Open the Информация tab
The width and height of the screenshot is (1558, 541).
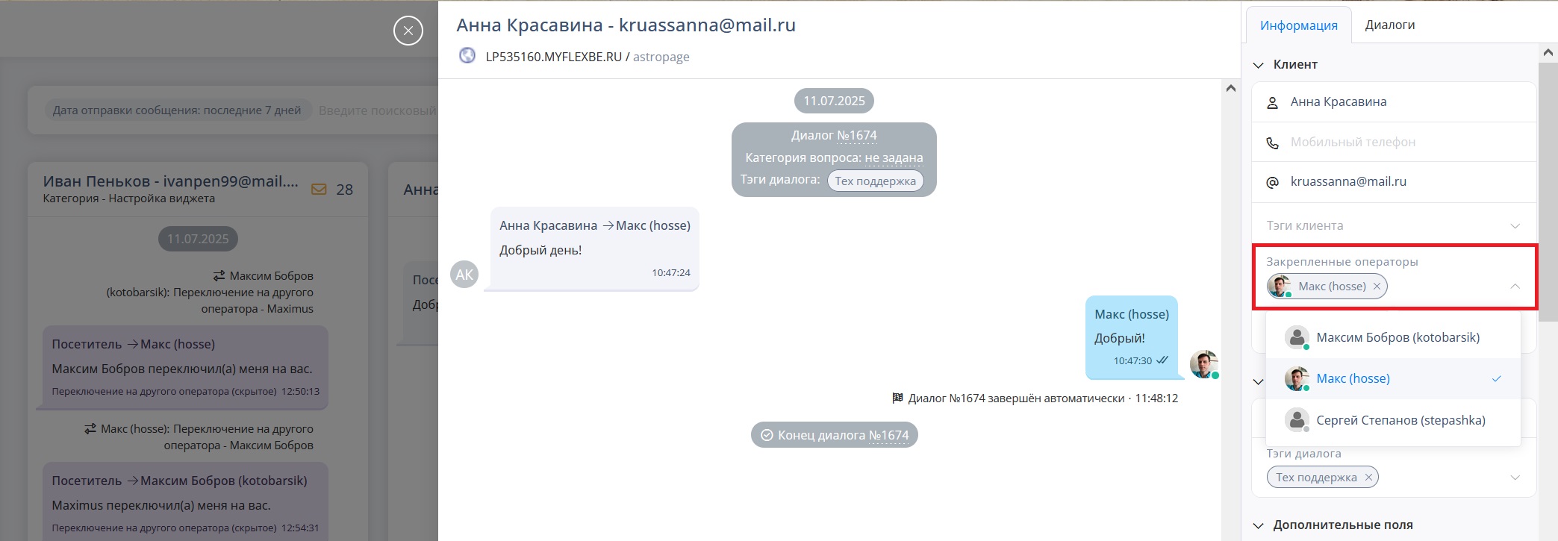click(x=1298, y=25)
